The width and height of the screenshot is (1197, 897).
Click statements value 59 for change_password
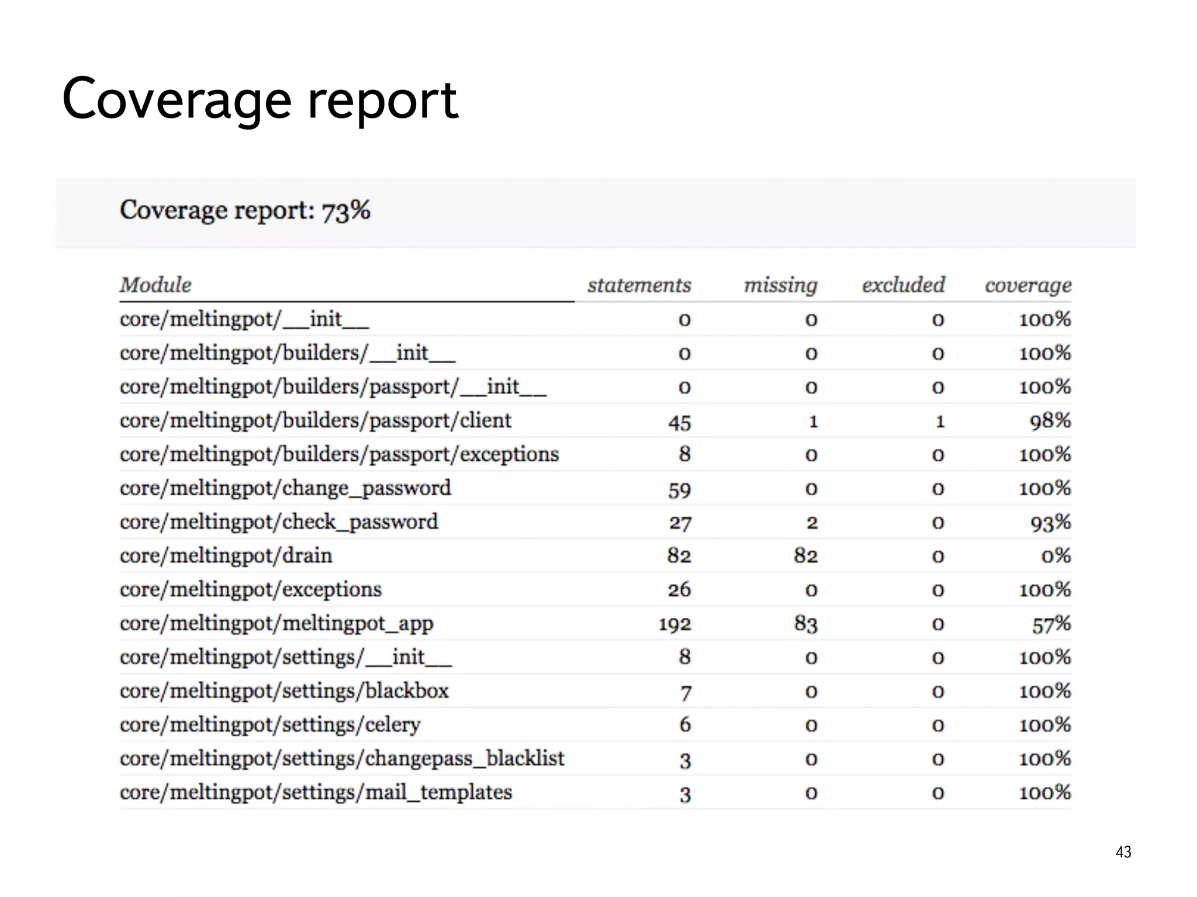pyautogui.click(x=680, y=490)
